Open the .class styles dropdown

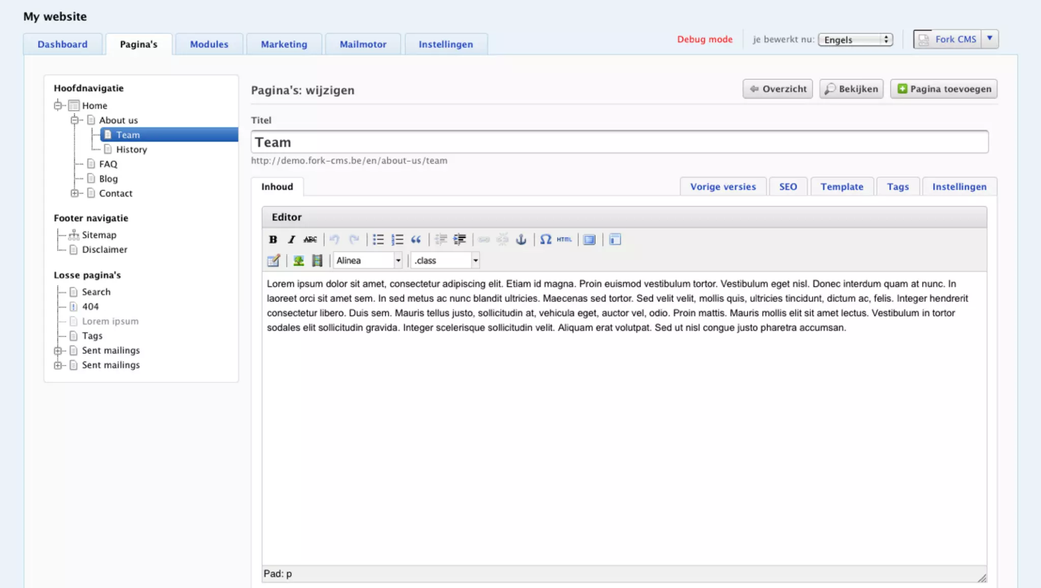(x=445, y=261)
